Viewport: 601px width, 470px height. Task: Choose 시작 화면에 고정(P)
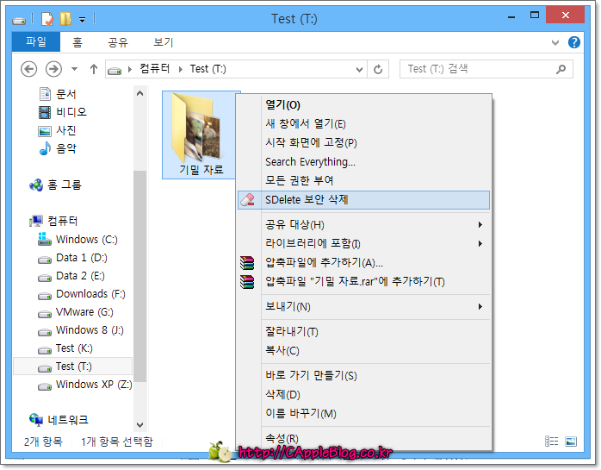363,143
